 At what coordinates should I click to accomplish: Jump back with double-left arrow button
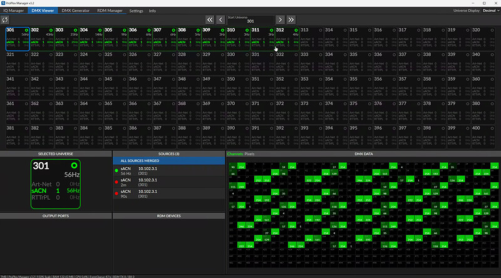click(210, 20)
